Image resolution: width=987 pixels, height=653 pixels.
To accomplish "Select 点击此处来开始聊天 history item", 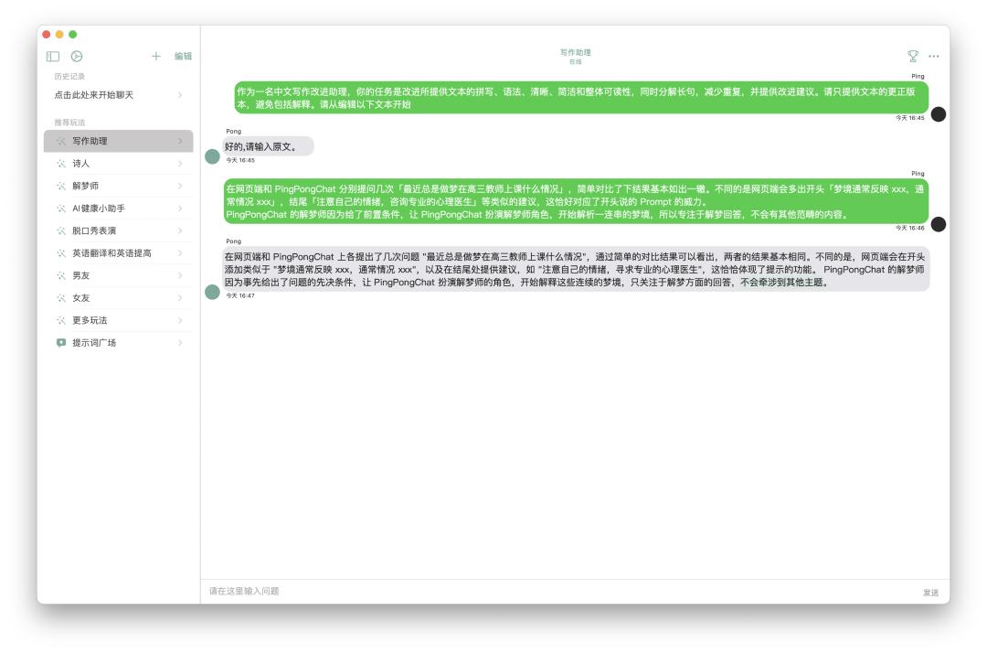I will click(x=118, y=95).
